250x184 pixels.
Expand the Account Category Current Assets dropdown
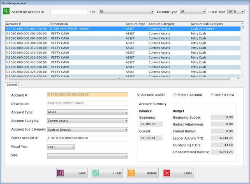coord(88,121)
